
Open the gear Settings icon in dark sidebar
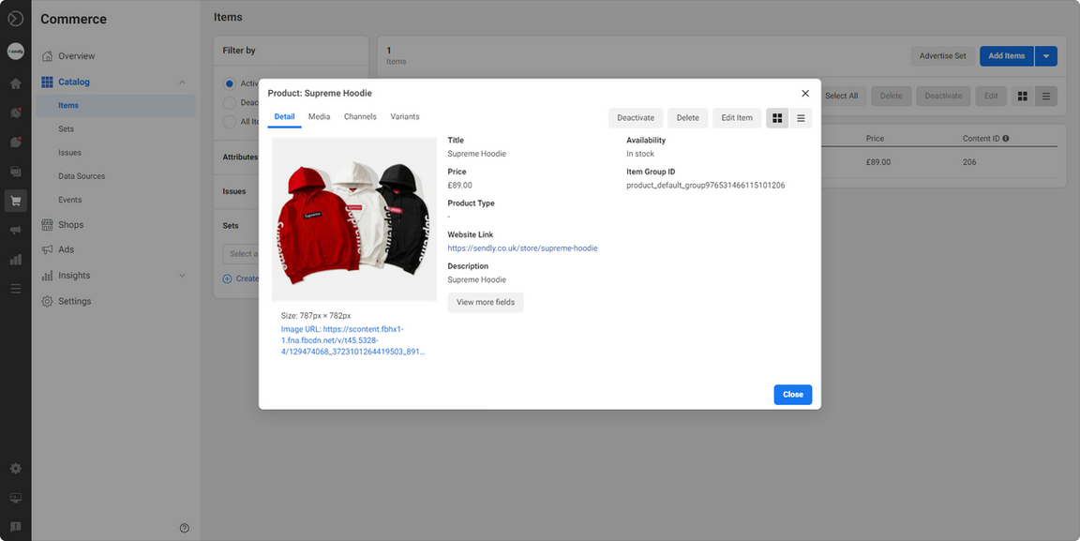(15, 469)
